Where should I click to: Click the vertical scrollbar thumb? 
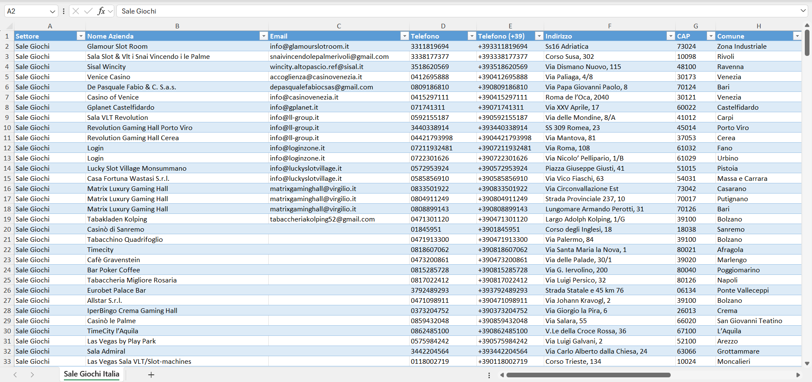807,42
